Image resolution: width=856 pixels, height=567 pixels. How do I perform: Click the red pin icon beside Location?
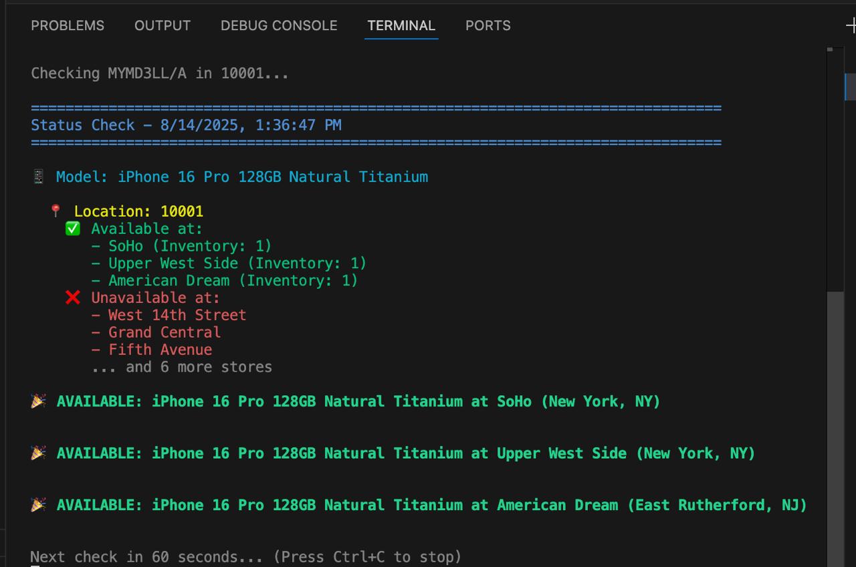coord(56,211)
